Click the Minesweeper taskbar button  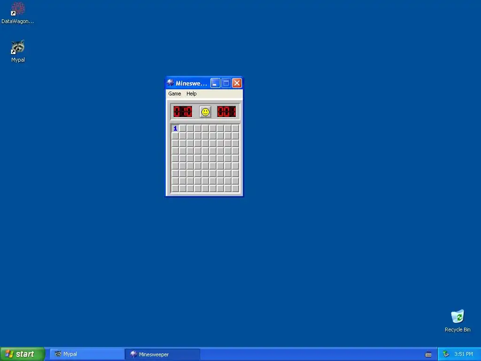pyautogui.click(x=162, y=354)
